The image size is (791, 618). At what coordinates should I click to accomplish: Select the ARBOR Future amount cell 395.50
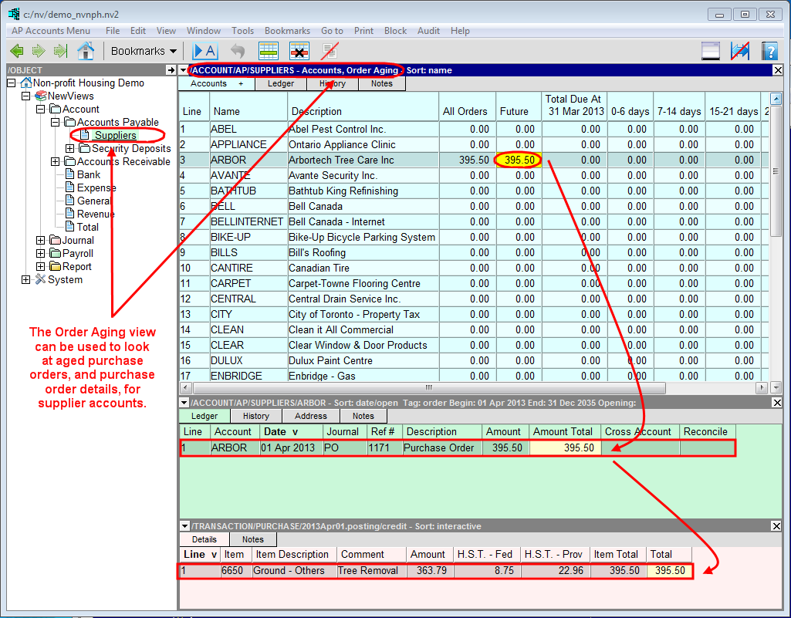pyautogui.click(x=519, y=160)
